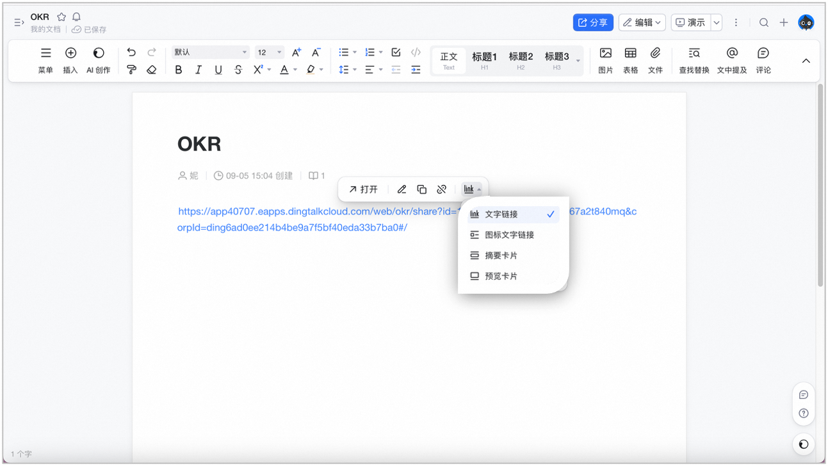Open the 编辑 mode dropdown
Image resolution: width=828 pixels, height=466 pixels.
[642, 22]
